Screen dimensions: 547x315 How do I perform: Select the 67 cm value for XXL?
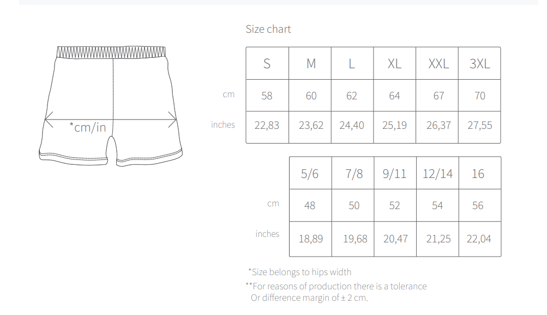(438, 96)
